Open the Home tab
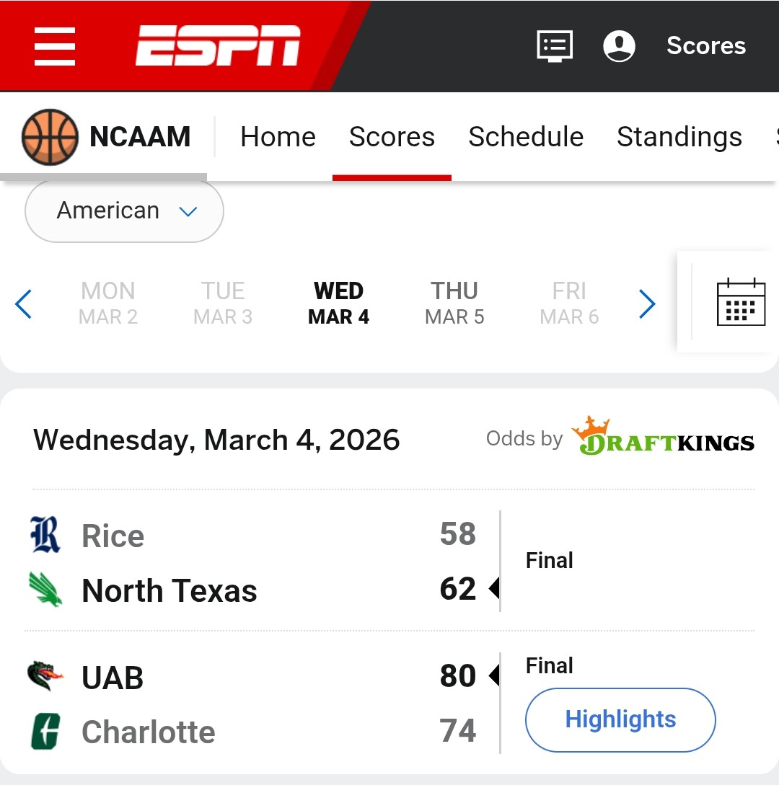779x785 pixels. [278, 137]
